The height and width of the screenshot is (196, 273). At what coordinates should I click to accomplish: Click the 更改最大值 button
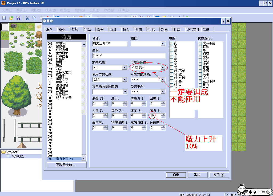click(x=66, y=165)
